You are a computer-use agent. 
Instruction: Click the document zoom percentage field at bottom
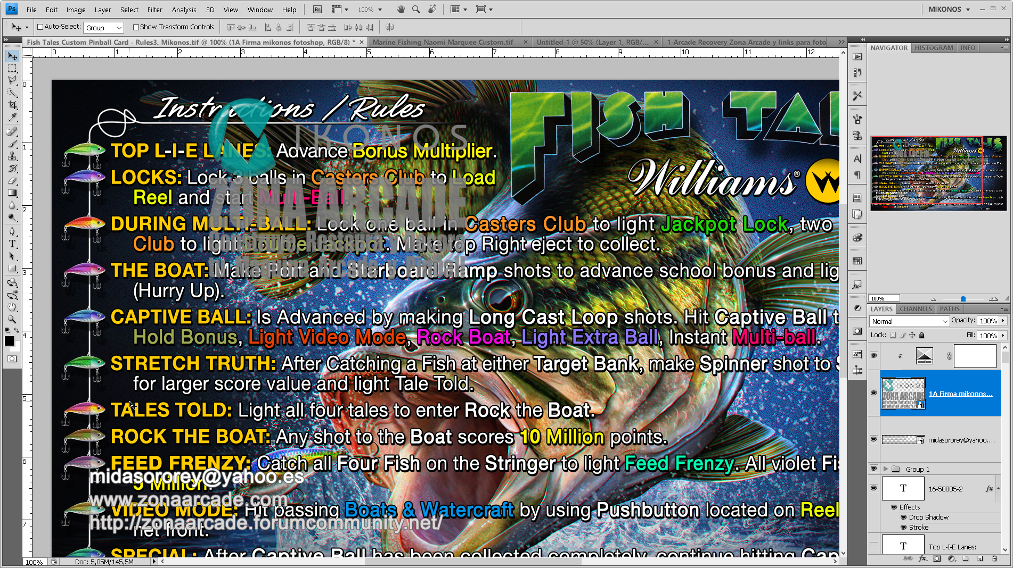coord(34,562)
